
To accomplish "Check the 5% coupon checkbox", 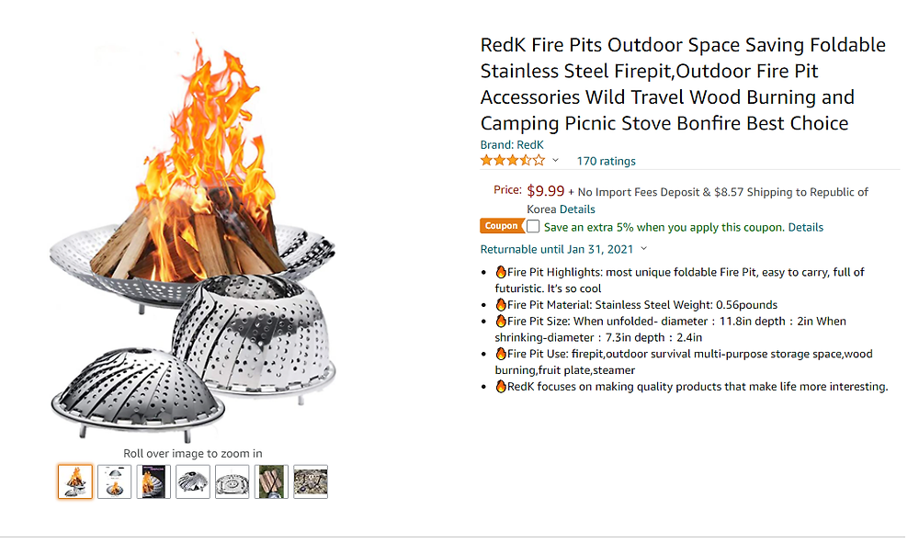I will [x=533, y=226].
